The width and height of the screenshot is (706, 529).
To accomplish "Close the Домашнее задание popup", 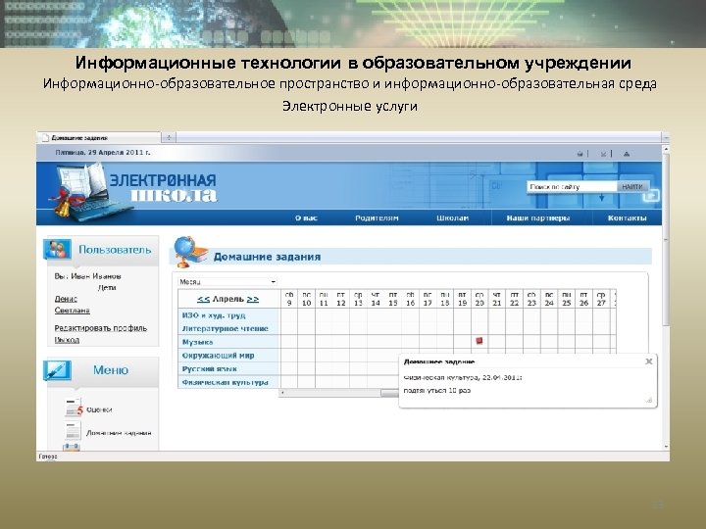I will 649,361.
